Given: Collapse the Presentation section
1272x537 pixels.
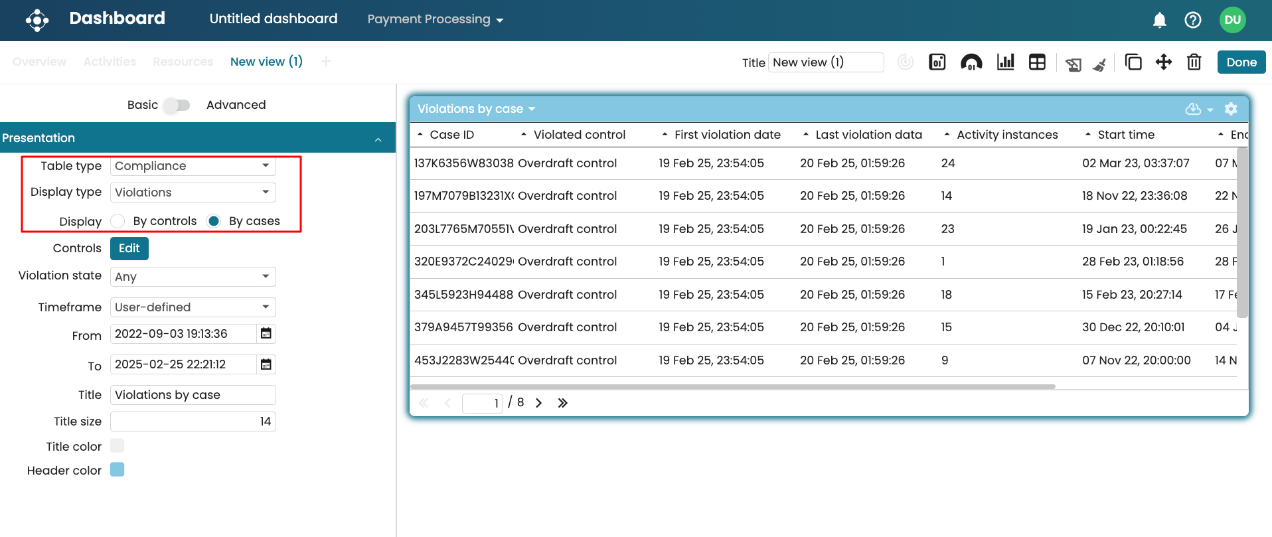Looking at the screenshot, I should 378,139.
